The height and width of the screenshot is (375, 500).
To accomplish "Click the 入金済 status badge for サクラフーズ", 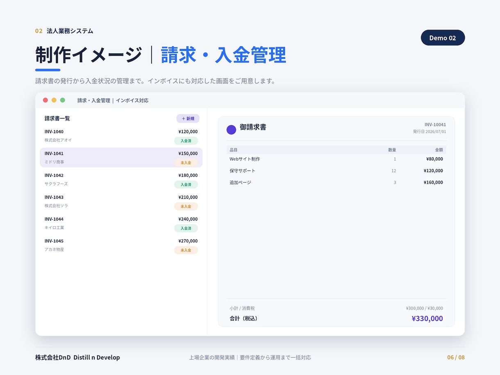I will tap(186, 184).
